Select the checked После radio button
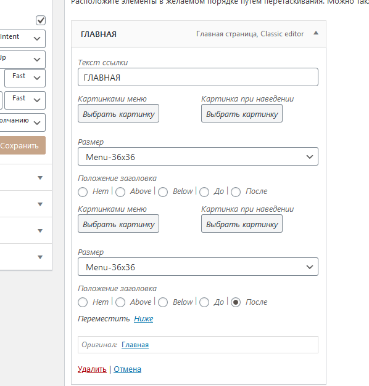Viewport: 369px width, 386px height. point(236,302)
